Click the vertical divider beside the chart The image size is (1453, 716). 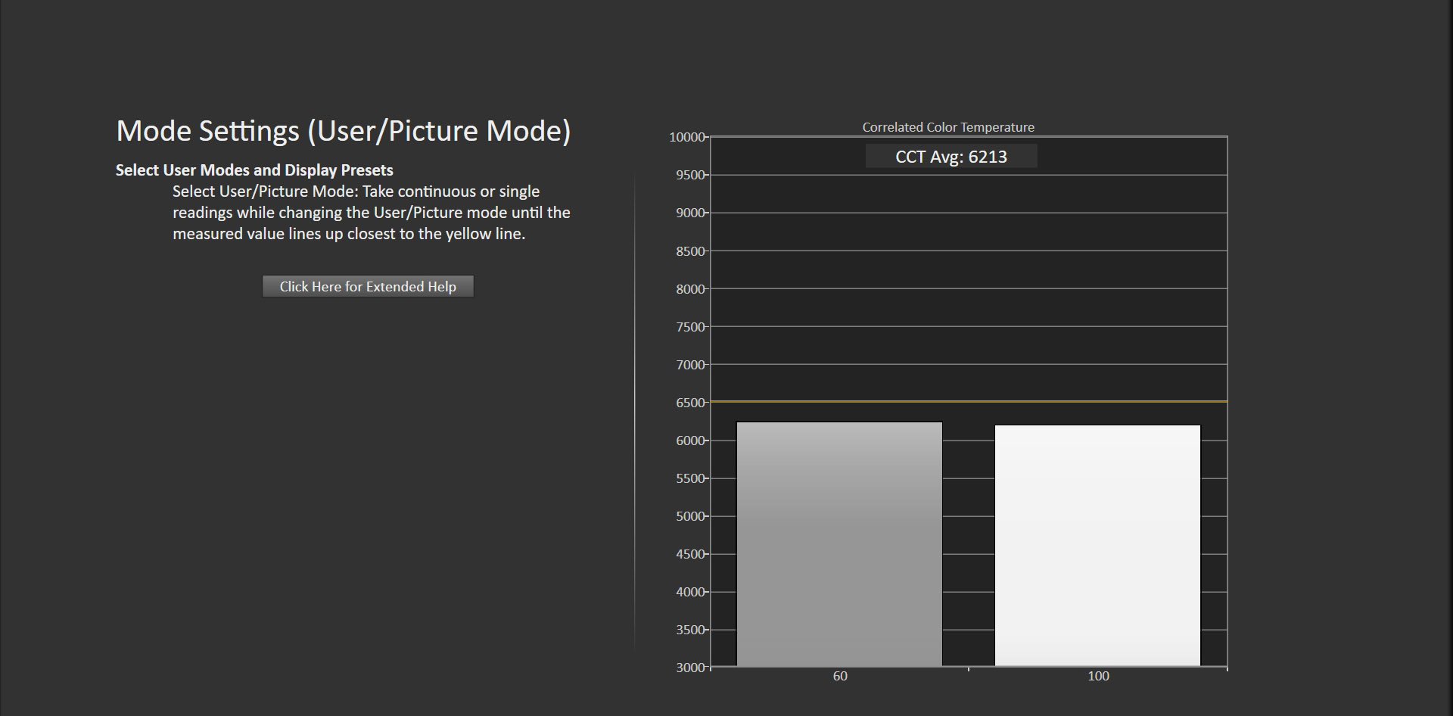click(634, 409)
